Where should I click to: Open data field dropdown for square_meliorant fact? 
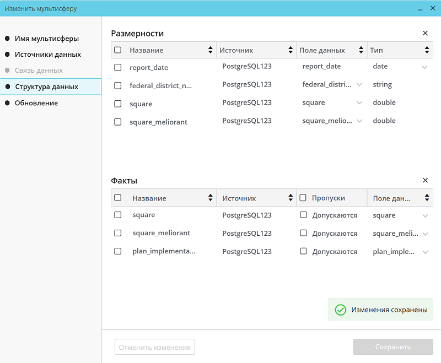[424, 234]
